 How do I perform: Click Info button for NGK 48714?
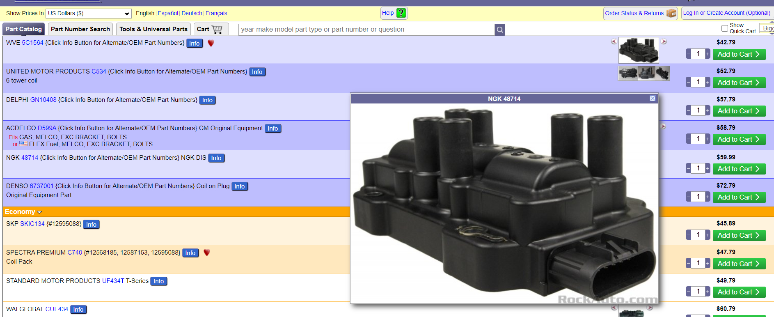click(216, 158)
